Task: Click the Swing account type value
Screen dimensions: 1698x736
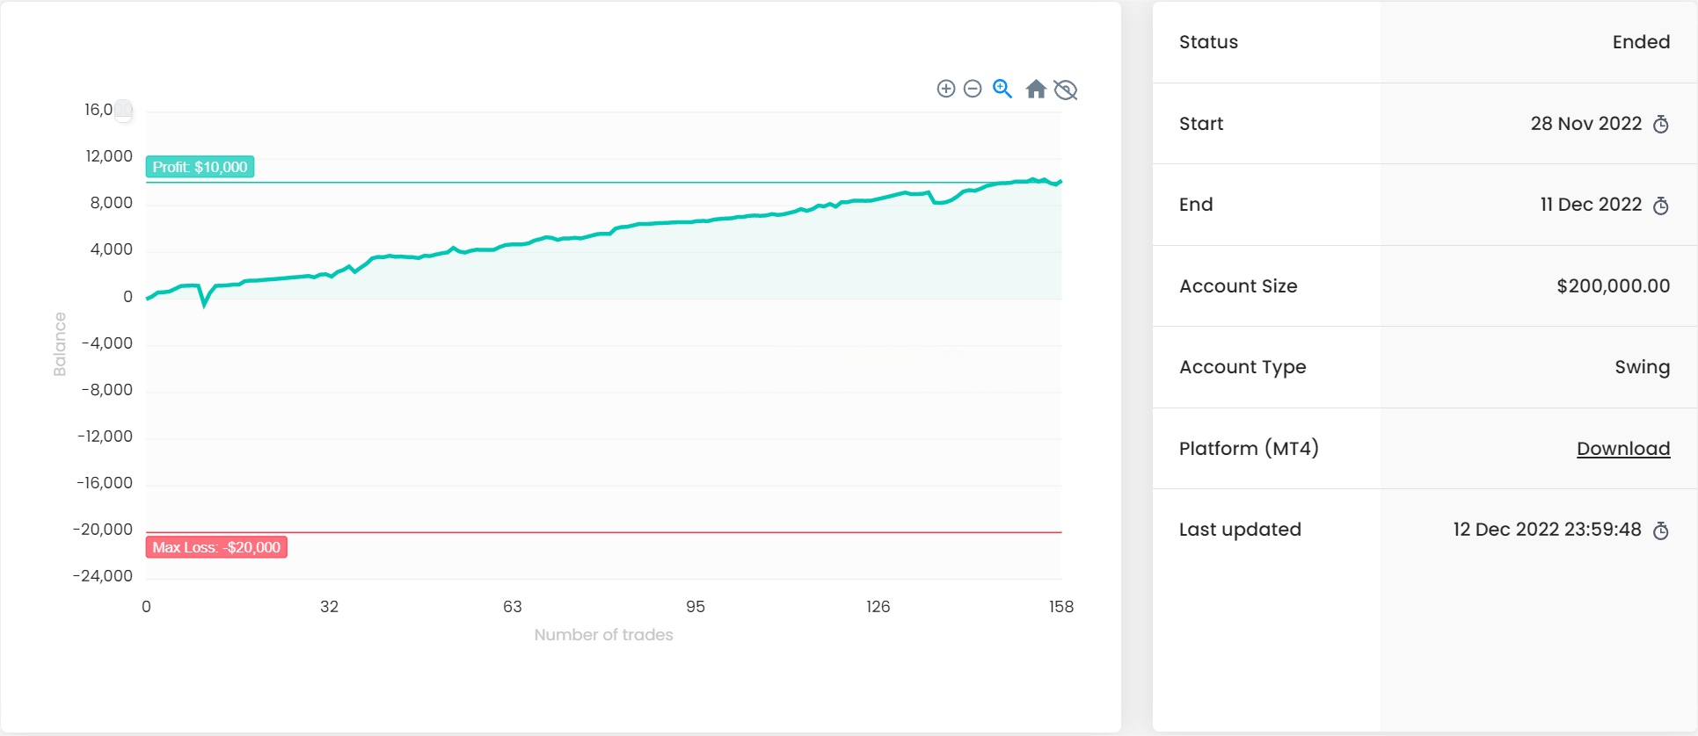Action: click(1642, 367)
